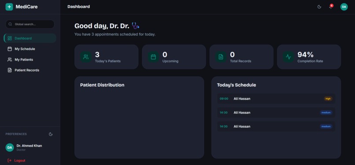Screen dimensions: 355x165
Task: Click the Dashboard grid icon in sidebar
Action: tap(10, 38)
